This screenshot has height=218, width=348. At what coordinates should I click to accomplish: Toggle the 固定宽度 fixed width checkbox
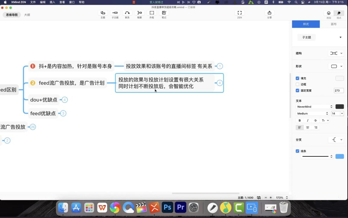coord(298,90)
